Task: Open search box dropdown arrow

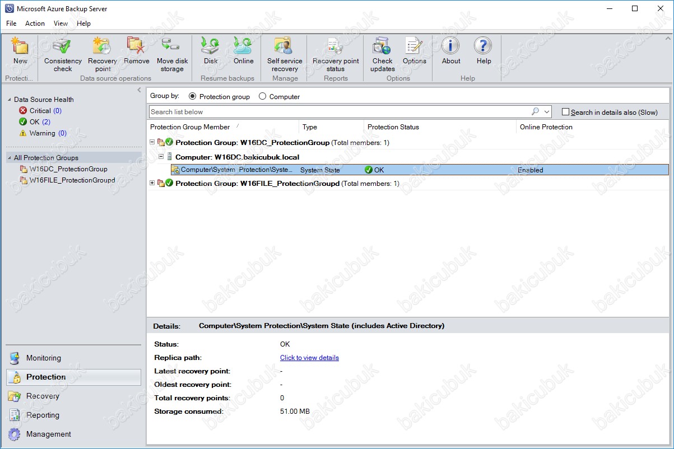Action: tap(547, 112)
